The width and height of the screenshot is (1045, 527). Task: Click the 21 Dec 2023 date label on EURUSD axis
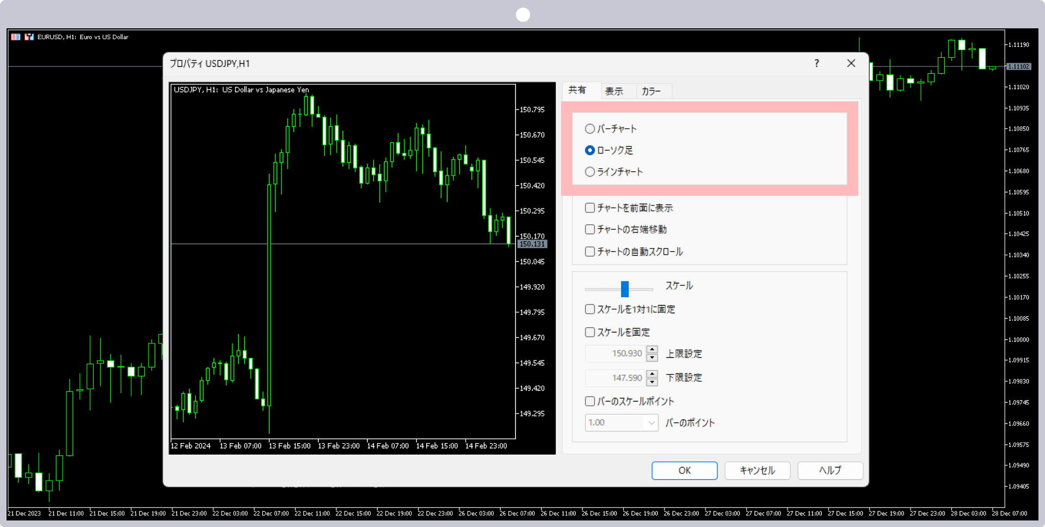24,513
